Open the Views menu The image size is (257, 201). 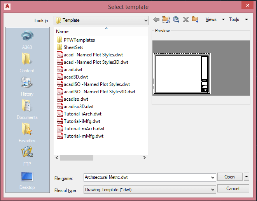211,19
